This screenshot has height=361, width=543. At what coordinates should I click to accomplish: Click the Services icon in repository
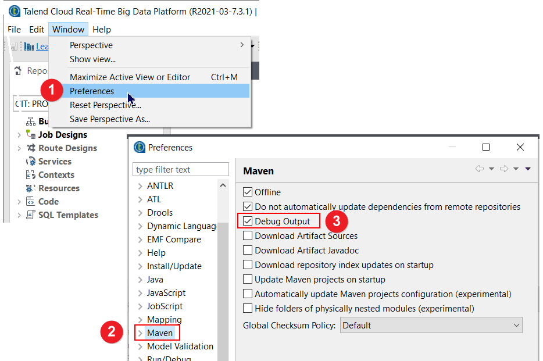pyautogui.click(x=31, y=162)
